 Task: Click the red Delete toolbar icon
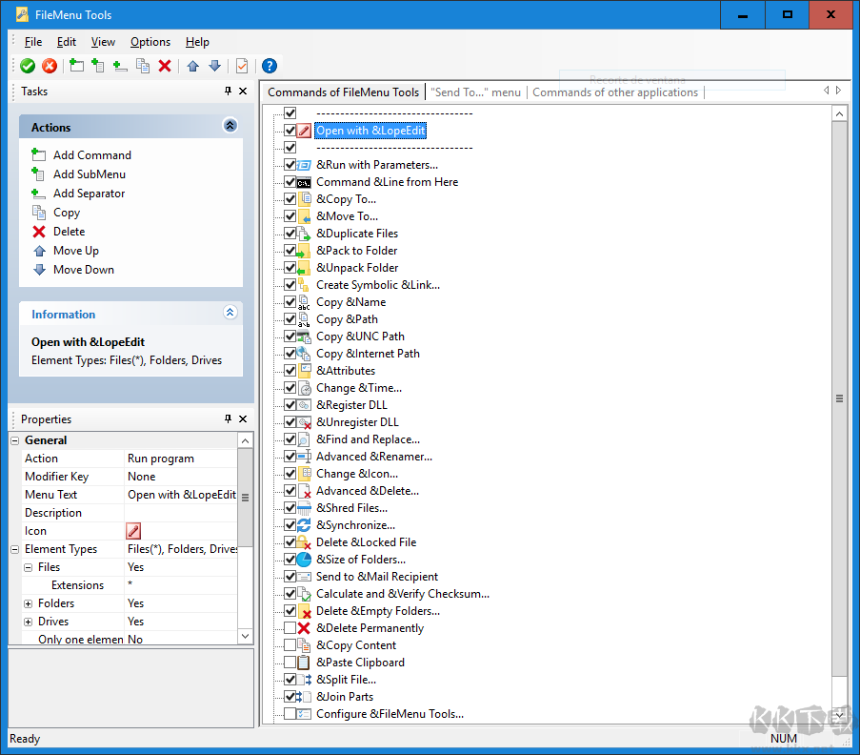(165, 66)
